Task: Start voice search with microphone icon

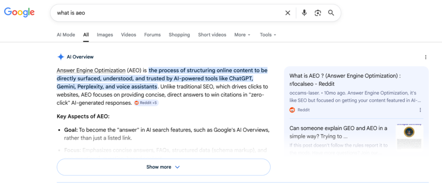Action: point(304,13)
